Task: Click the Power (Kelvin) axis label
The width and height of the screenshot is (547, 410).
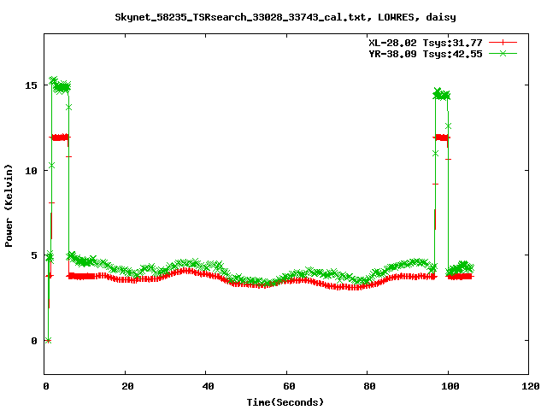Action: coord(9,206)
